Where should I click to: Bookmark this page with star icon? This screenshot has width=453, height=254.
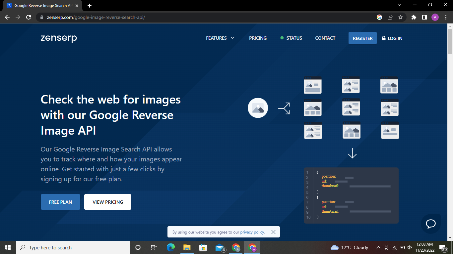(401, 17)
